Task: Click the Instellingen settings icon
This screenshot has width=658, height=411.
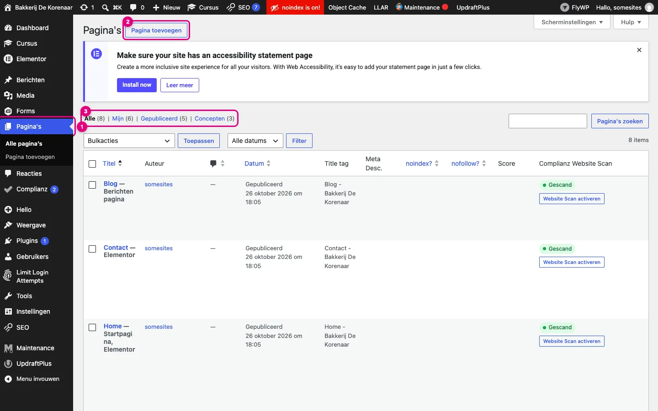Action: pos(8,311)
